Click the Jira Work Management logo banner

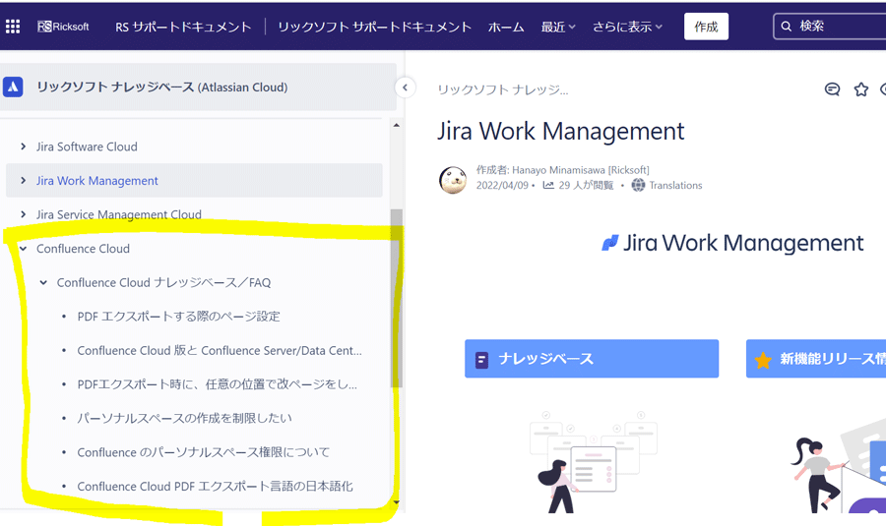pyautogui.click(x=732, y=243)
